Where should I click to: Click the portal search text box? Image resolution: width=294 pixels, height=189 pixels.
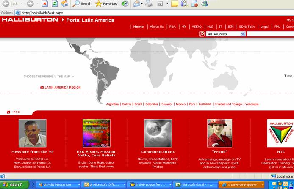click(x=271, y=34)
